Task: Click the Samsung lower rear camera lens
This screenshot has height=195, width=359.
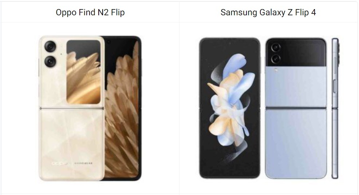Action: pyautogui.click(x=276, y=59)
